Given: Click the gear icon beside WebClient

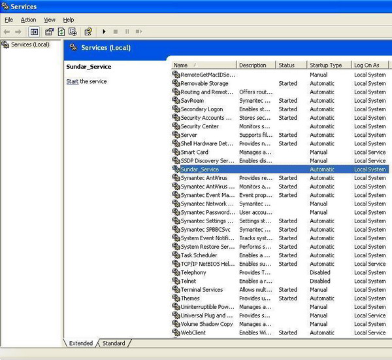Looking at the screenshot, I should [x=176, y=333].
